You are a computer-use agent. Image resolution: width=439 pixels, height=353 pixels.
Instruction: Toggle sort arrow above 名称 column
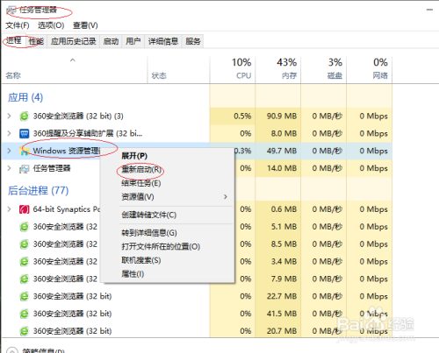[73, 60]
